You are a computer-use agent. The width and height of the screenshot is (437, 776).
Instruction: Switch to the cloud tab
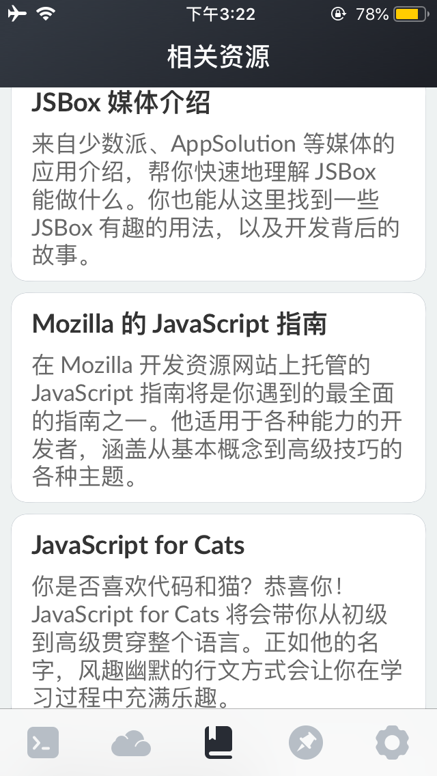pyautogui.click(x=130, y=743)
